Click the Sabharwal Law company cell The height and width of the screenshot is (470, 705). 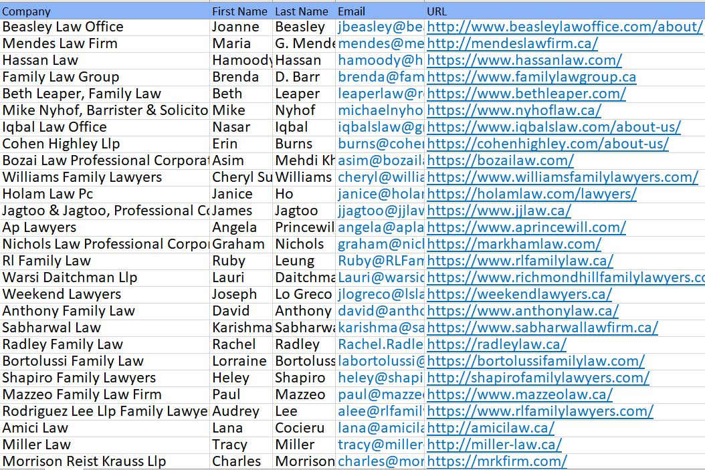click(x=105, y=328)
